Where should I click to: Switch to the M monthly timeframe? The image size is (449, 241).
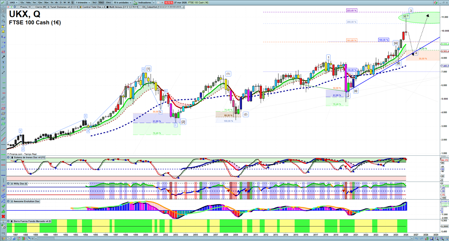68,3
